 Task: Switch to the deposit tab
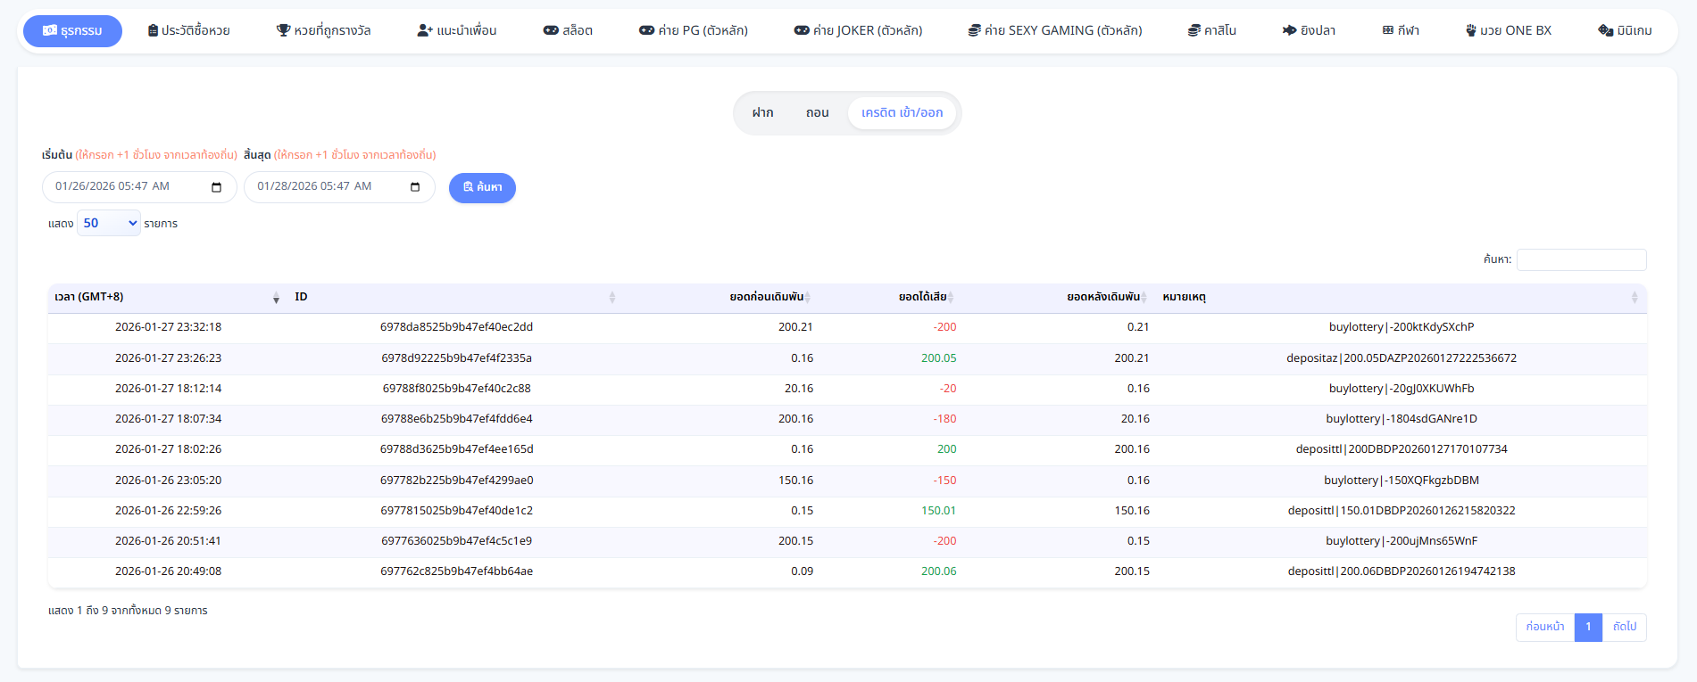[x=762, y=113]
